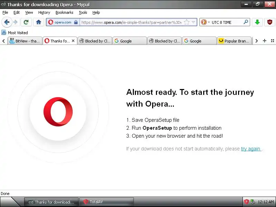Viewport: 276px width, 207px height.
Task: Click the padlock security icon
Action: [76, 22]
